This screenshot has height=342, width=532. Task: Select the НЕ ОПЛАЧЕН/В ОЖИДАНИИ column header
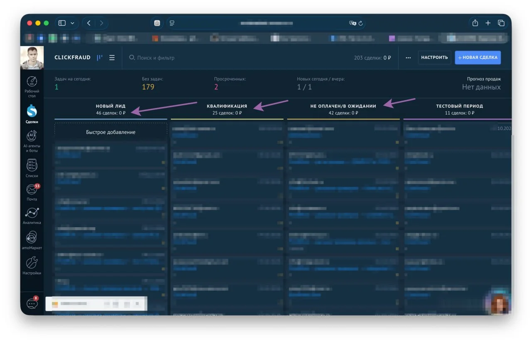click(x=343, y=106)
